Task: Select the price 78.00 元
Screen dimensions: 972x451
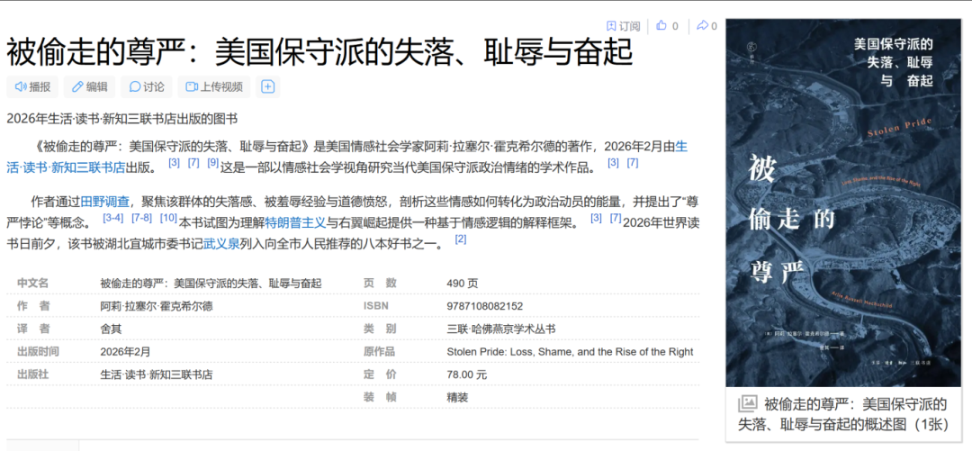Action: 467,374
